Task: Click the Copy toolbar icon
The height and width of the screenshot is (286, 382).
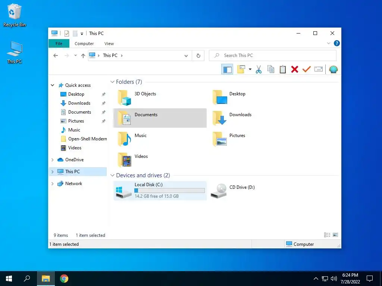Action: pos(271,70)
